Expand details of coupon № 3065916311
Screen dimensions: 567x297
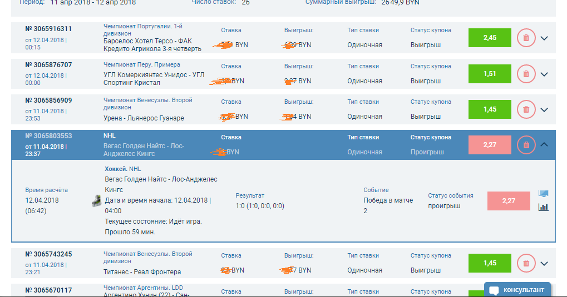545,38
